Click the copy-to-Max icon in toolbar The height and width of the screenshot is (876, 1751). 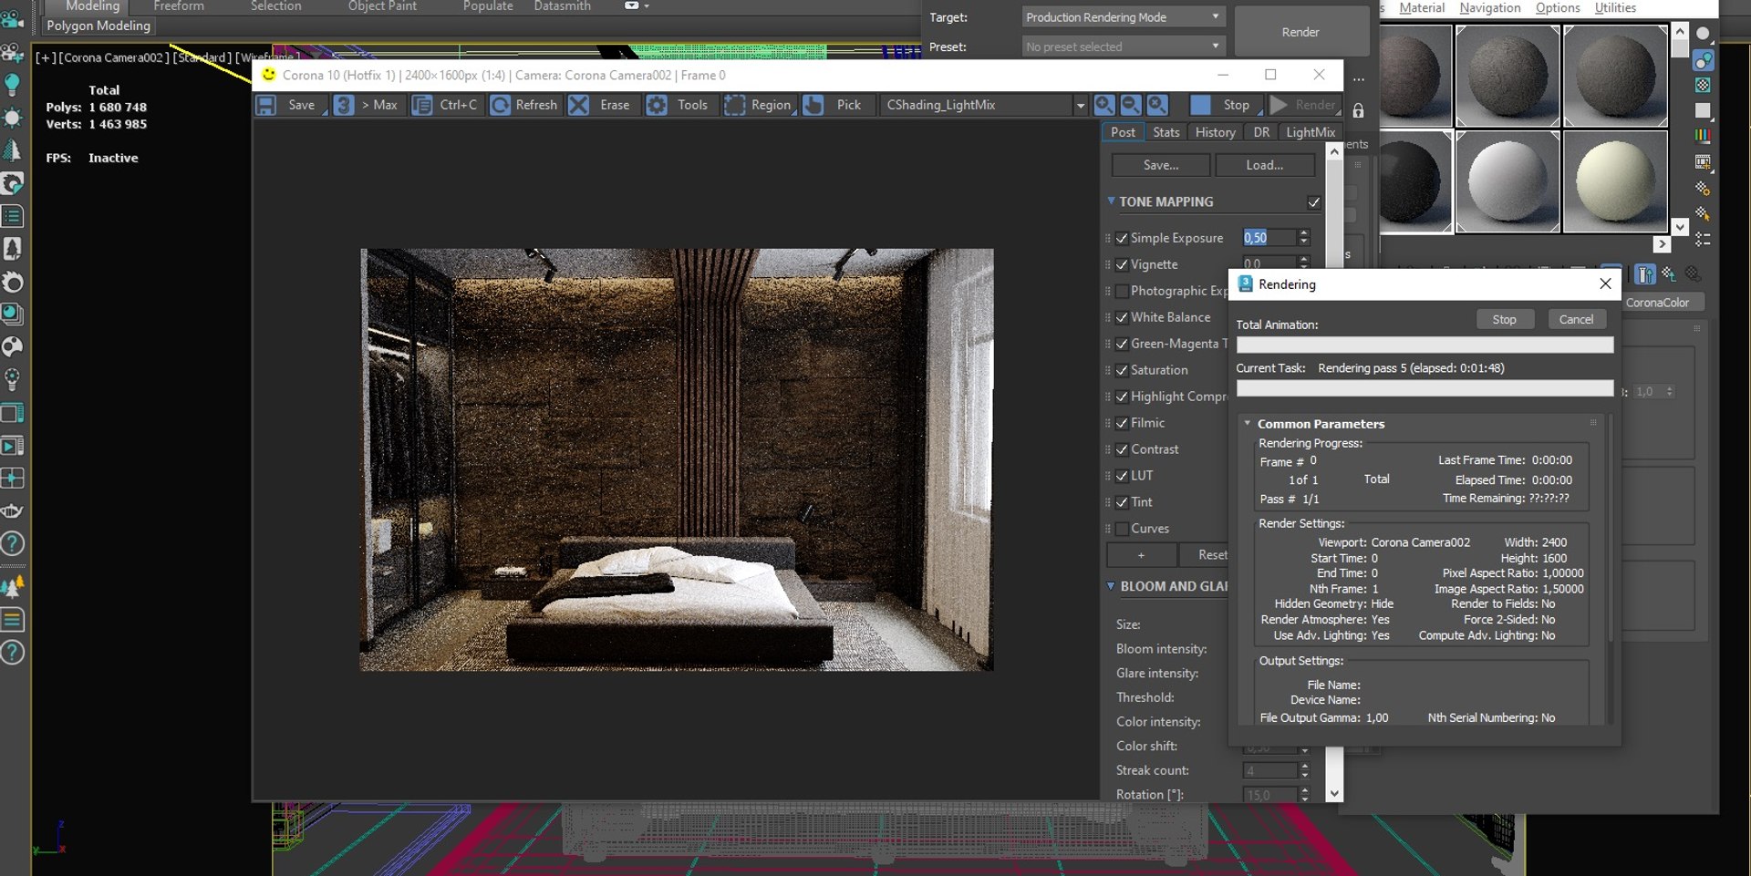(344, 105)
